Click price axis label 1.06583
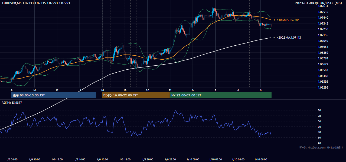This screenshot has width=346, height=162. click(x=323, y=70)
